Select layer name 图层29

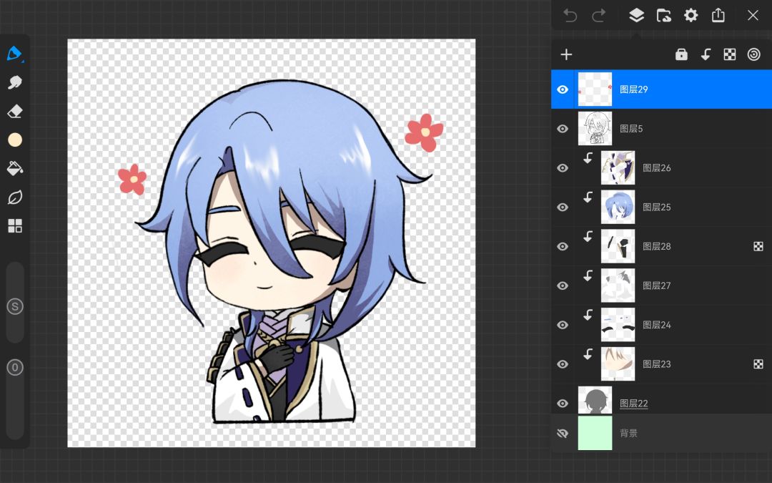coord(633,89)
